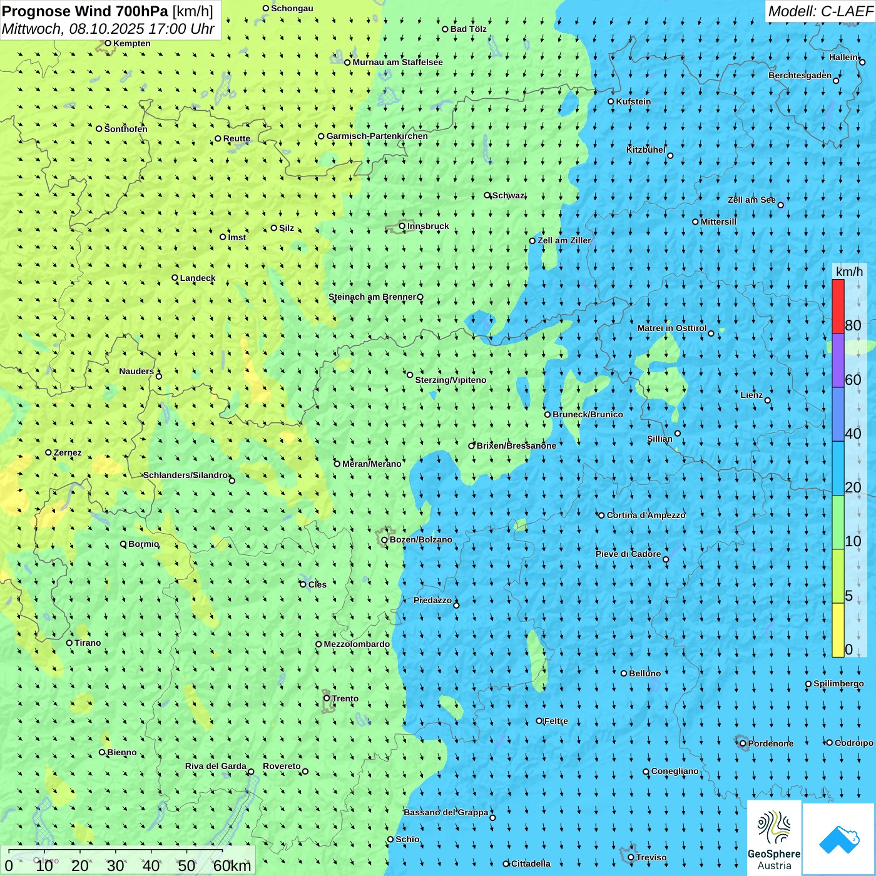Click the 'Riva del Garda' label
Screen dimensions: 876x876
[216, 766]
